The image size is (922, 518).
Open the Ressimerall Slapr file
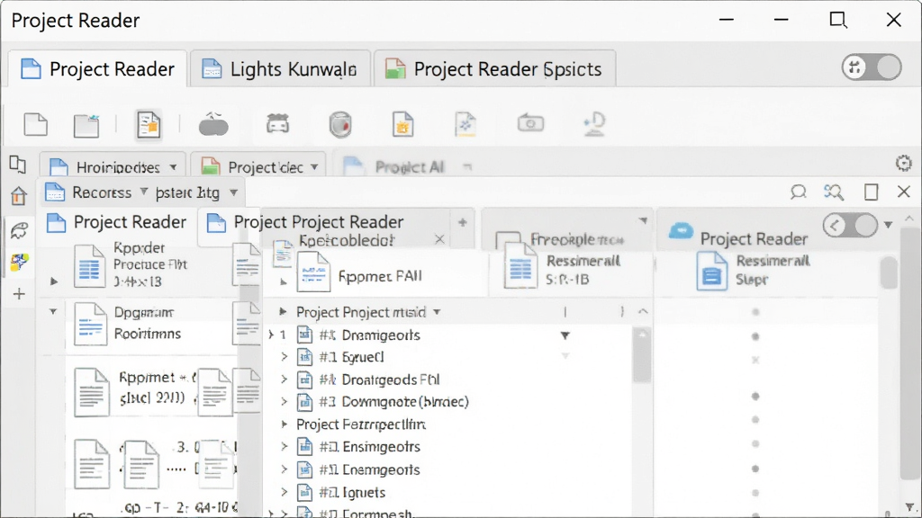[x=755, y=270]
